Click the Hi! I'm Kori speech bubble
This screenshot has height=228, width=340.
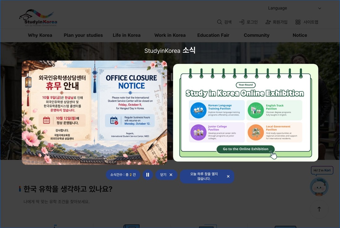tap(322, 170)
